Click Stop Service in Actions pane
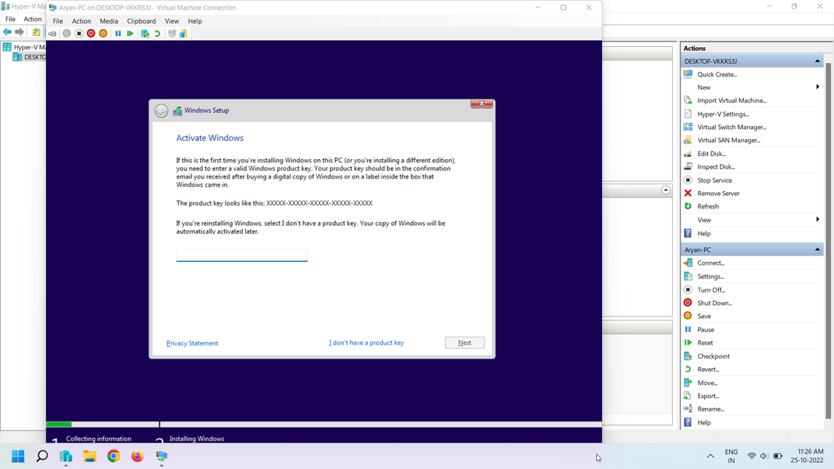This screenshot has width=834, height=469. click(714, 180)
